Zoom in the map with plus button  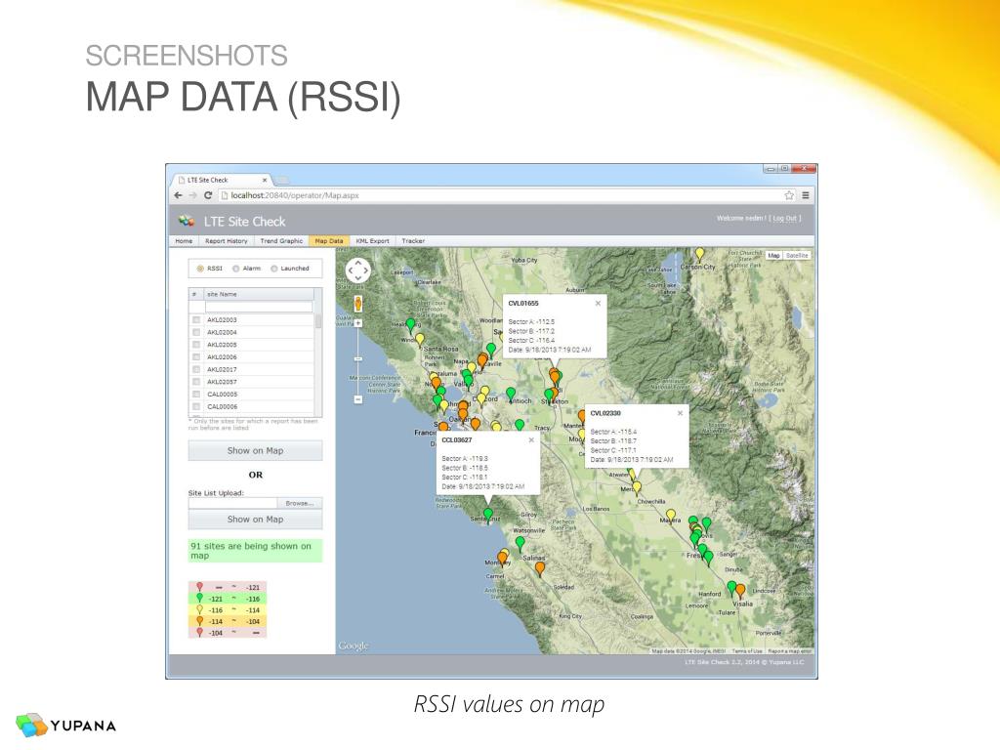click(x=358, y=323)
